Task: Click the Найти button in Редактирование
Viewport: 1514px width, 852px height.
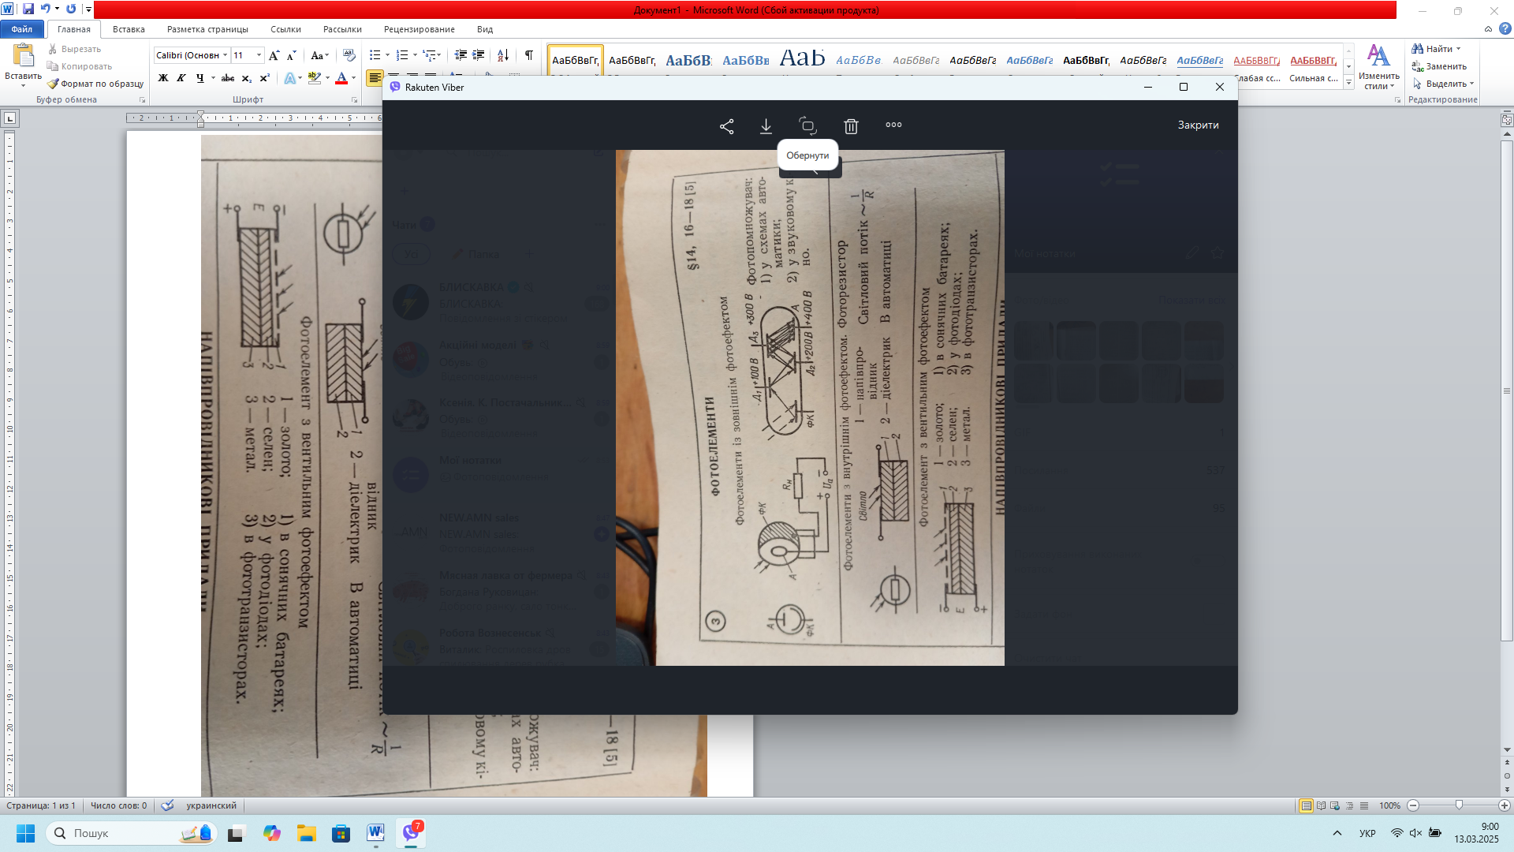Action: (x=1438, y=49)
